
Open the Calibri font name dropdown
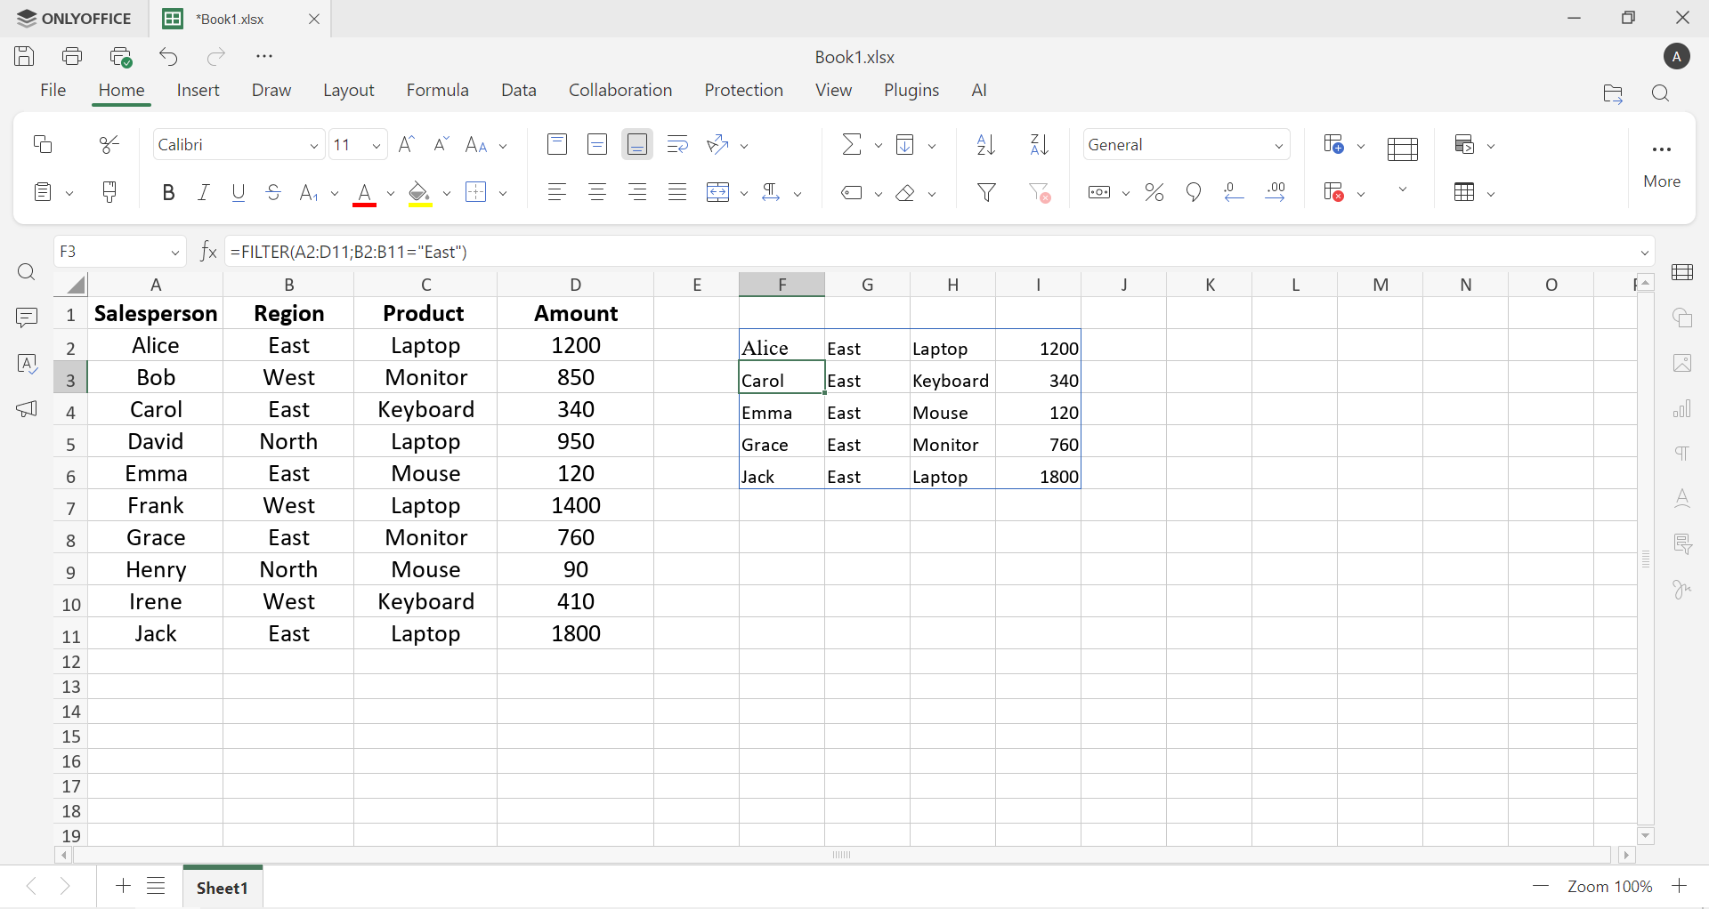[238, 145]
